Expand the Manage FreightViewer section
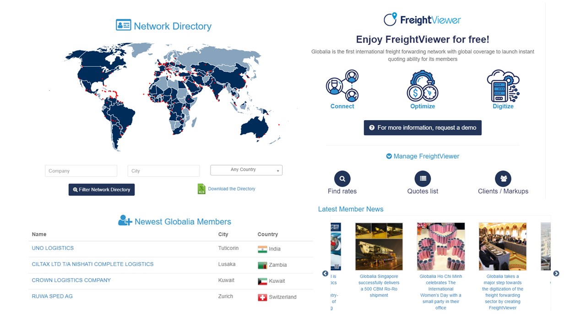The width and height of the screenshot is (586, 329). pos(422,156)
